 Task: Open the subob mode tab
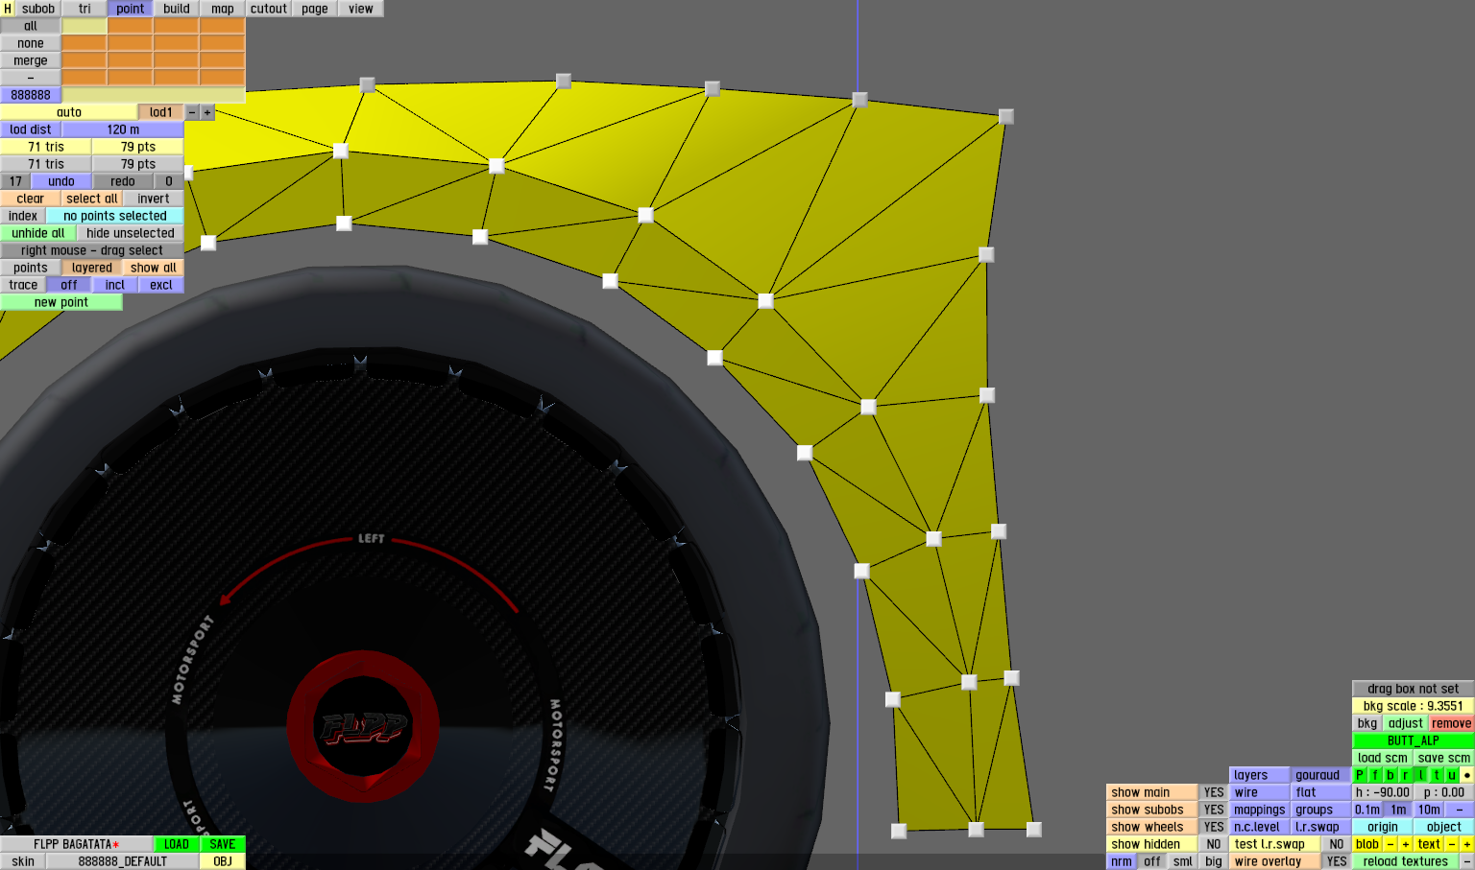38,9
